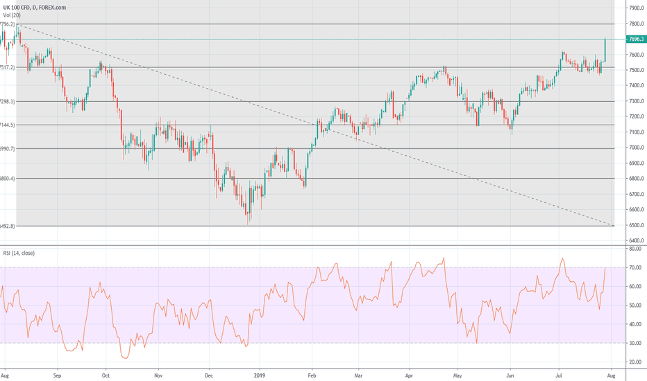Viewport: 647px width, 381px height.
Task: Click the Feb label on time axis
Action: pyautogui.click(x=312, y=375)
